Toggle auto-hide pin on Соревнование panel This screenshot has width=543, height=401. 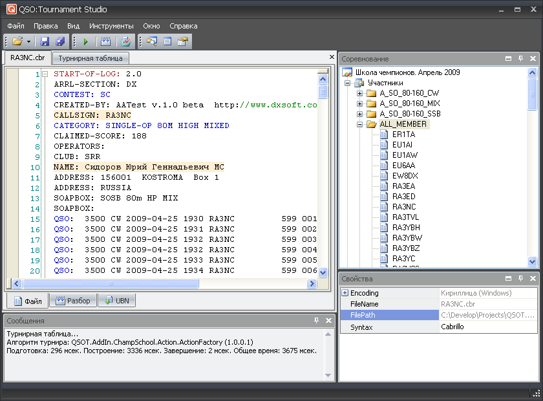point(520,58)
